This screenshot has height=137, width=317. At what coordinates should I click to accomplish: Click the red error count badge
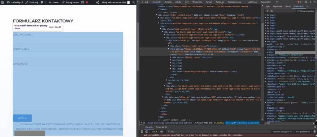click(299, 2)
